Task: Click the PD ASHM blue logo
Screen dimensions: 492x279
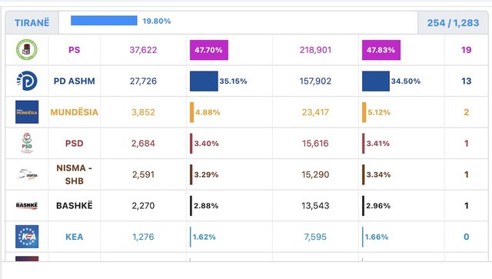Action: 27,81
